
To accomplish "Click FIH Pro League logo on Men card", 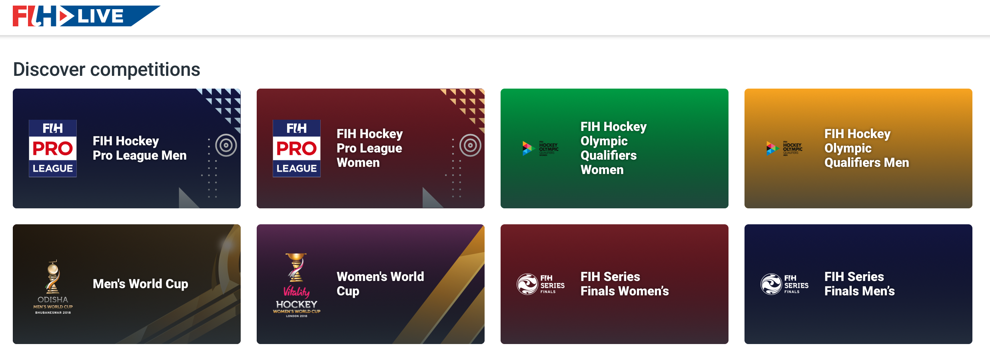I will coord(53,148).
